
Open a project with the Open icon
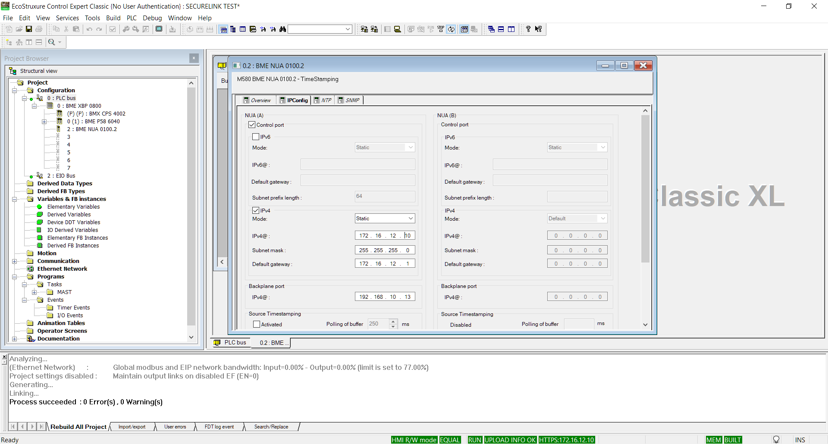19,29
